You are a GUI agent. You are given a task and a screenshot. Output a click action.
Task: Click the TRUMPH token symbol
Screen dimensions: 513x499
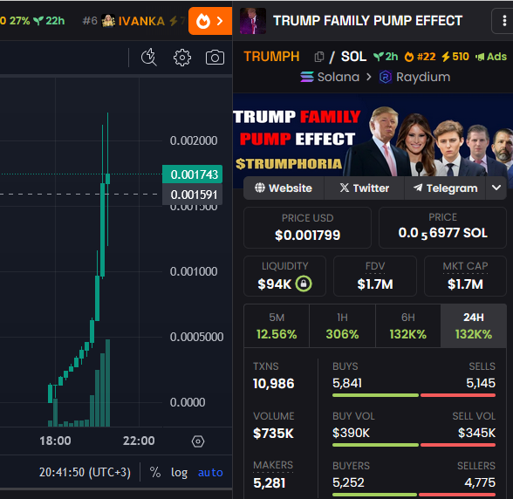(x=271, y=57)
